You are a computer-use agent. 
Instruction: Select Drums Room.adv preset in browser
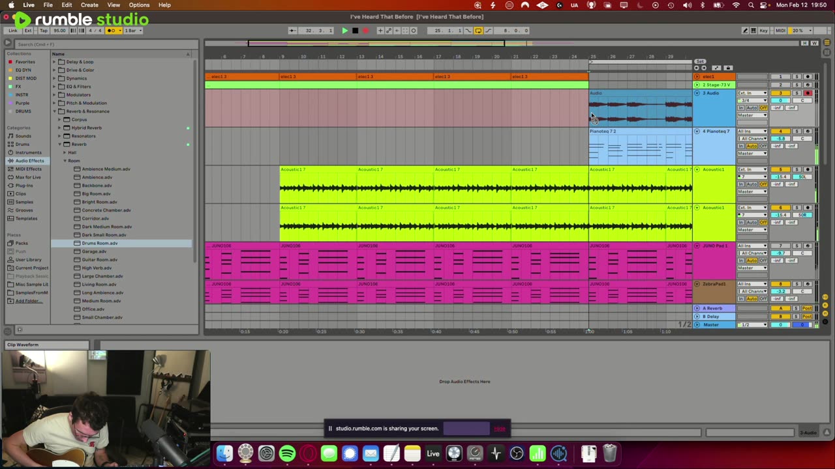[x=100, y=243]
